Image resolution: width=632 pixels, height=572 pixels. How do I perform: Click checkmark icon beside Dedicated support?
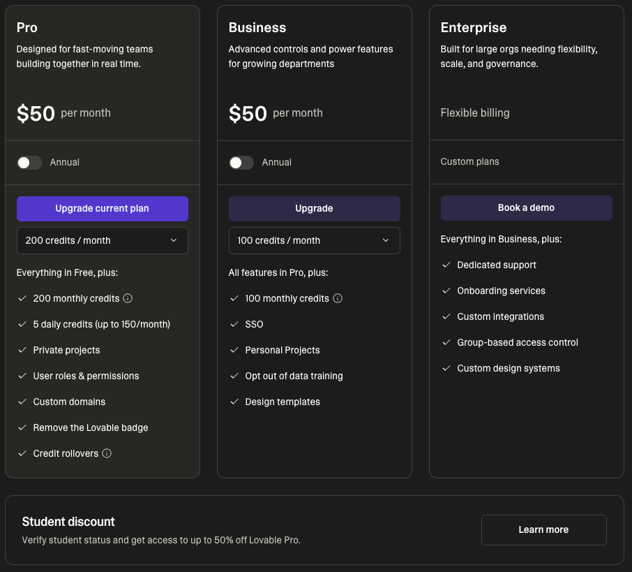tap(446, 265)
